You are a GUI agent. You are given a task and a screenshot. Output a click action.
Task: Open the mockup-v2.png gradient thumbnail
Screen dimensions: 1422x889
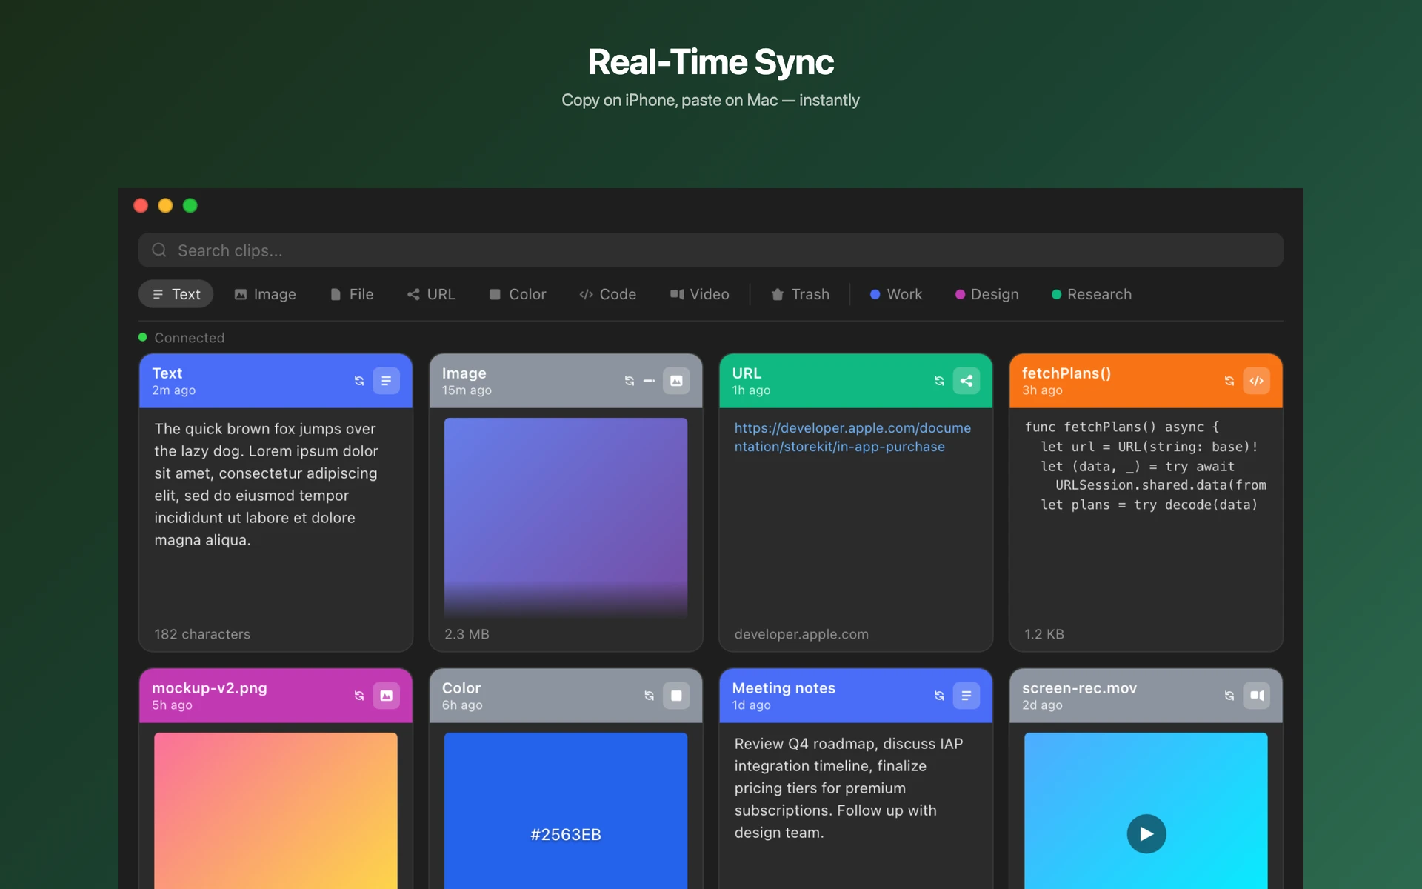click(276, 811)
